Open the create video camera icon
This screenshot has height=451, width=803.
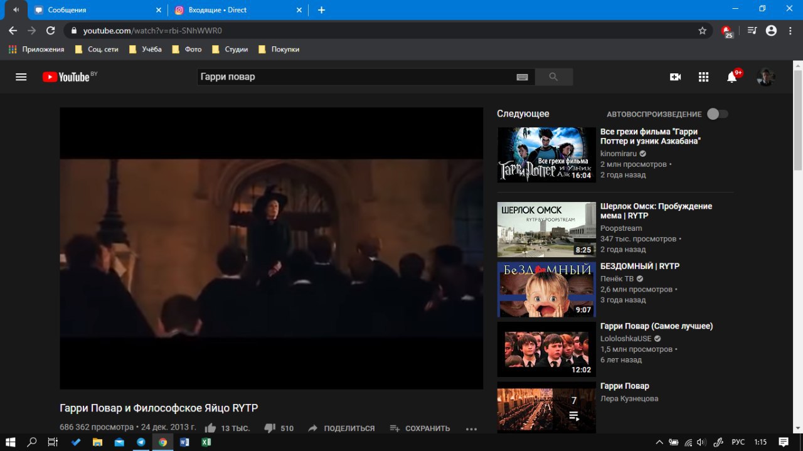pos(675,77)
